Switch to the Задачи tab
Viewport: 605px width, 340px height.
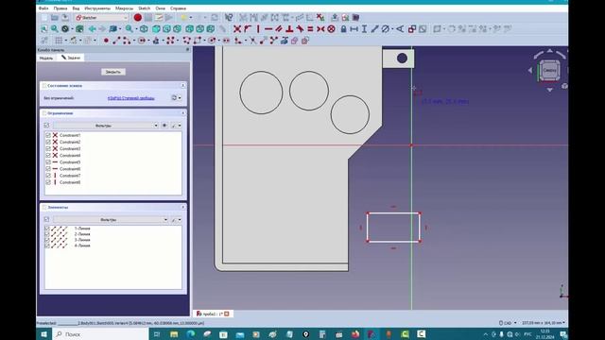point(71,58)
